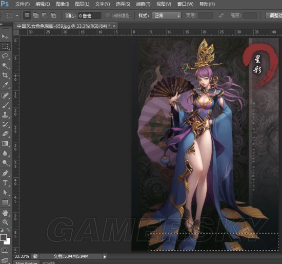
Task: Open the status bar info arrow menu
Action: [x=105, y=257]
